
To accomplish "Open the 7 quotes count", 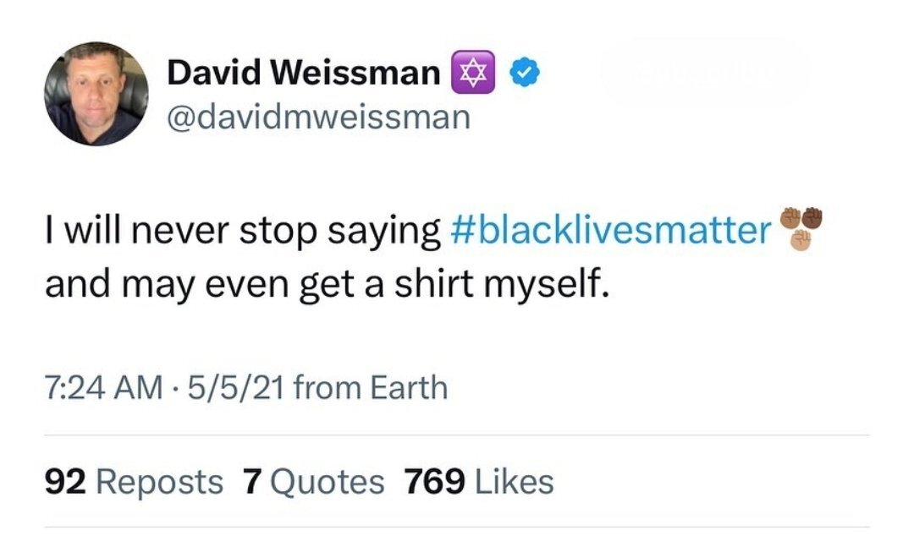I will point(250,481).
